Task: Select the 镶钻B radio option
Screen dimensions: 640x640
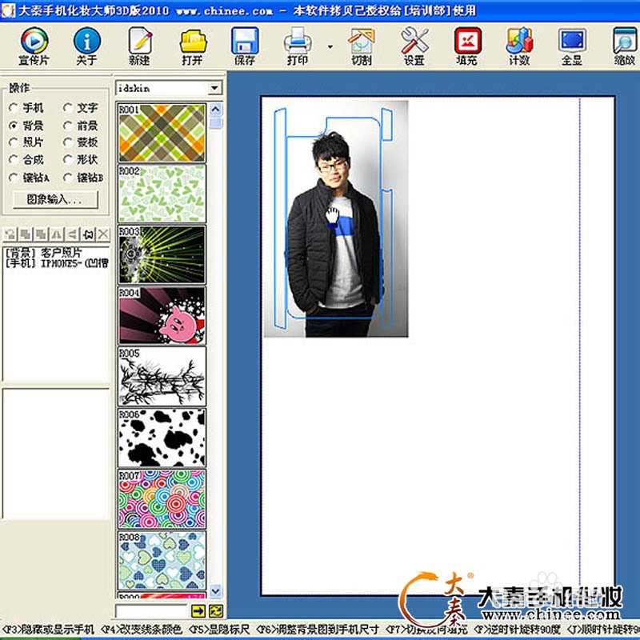Action: (x=83, y=178)
